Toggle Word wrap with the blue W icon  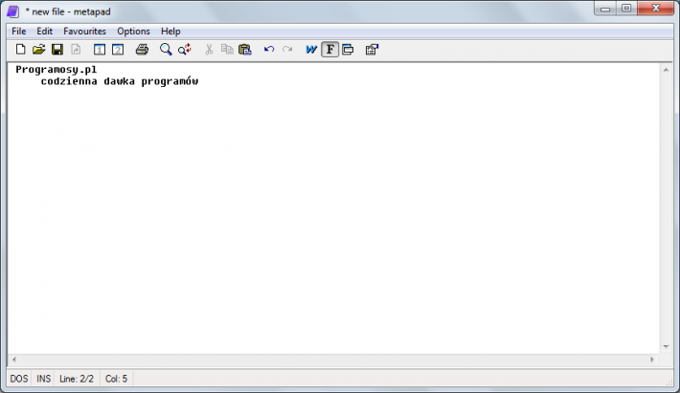[x=311, y=50]
